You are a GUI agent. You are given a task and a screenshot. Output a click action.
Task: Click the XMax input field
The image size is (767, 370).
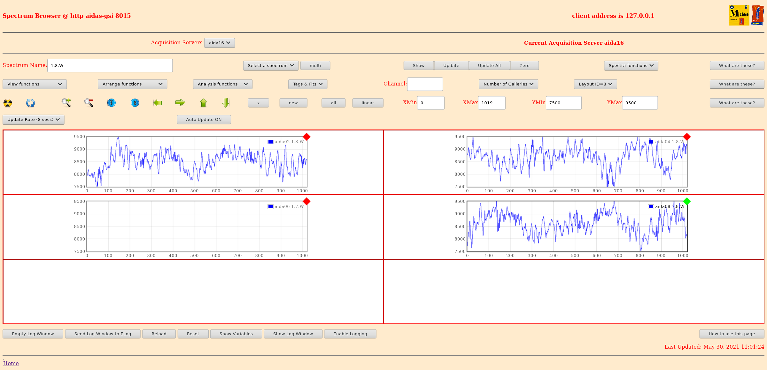click(492, 103)
